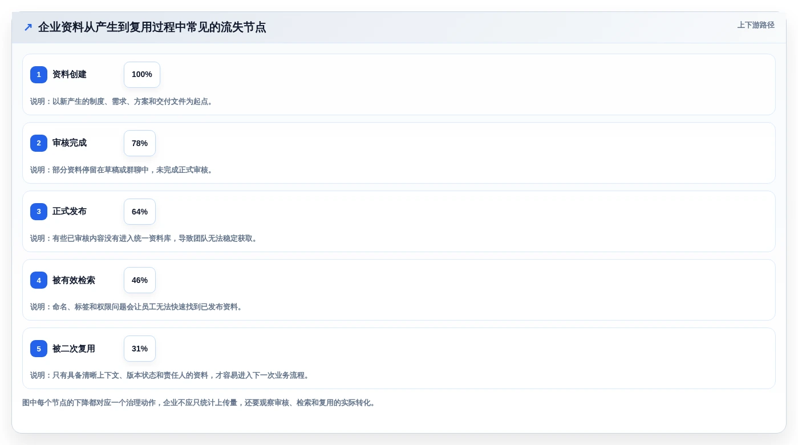
Task: Select the 审核完成 step name
Action: pyautogui.click(x=70, y=143)
